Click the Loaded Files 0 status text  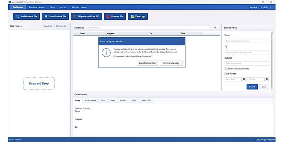(x=15, y=140)
